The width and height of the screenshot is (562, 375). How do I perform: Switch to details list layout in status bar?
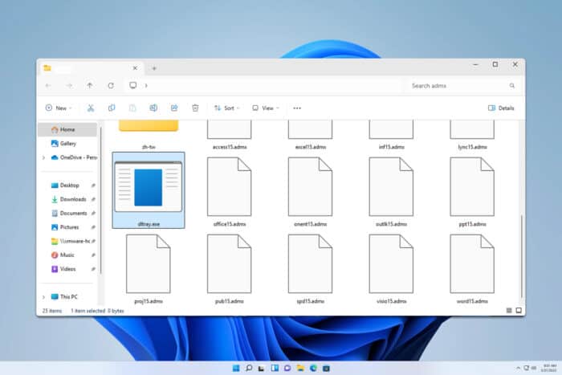coord(508,311)
